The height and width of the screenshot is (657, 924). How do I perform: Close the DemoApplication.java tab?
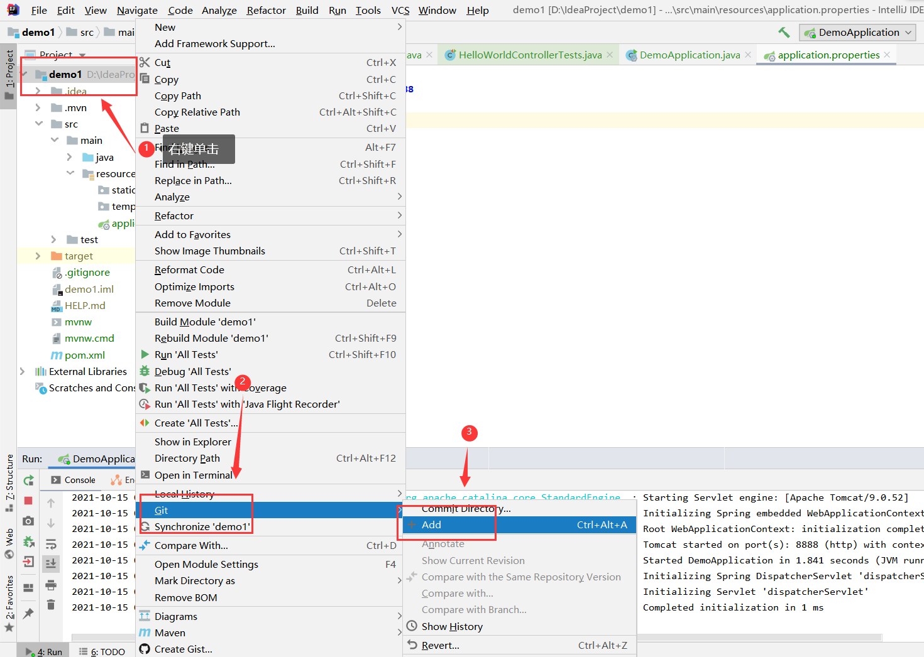(748, 55)
